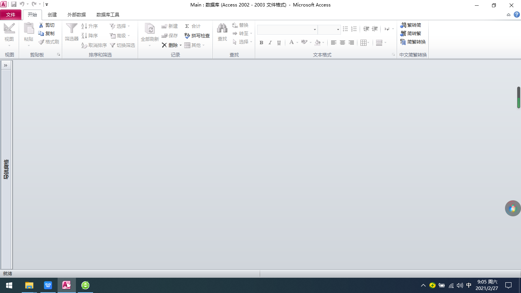Screen dimensions: 521x293
Task: Click 全部刷新 refresh all icon
Action: (x=150, y=29)
